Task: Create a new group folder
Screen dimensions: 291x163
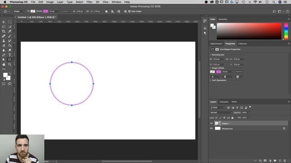Action: coord(275,161)
